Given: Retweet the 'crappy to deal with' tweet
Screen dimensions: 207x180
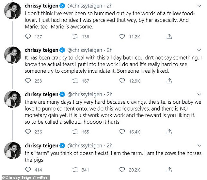Looking at the screenshot, I should click(74, 81).
